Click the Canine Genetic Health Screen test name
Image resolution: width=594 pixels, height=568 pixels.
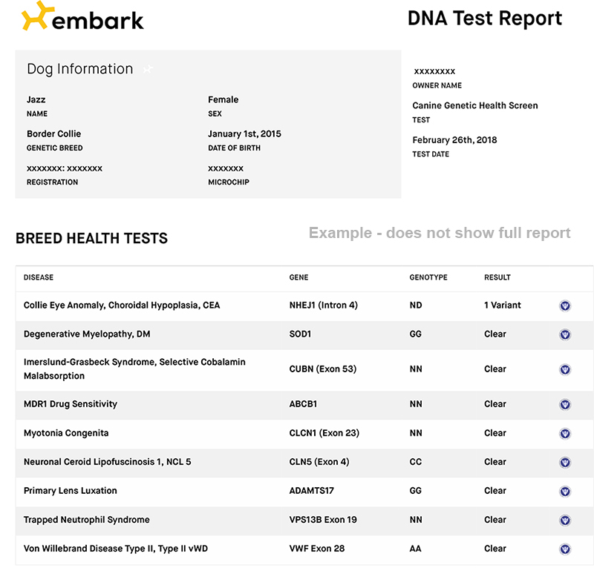click(475, 105)
